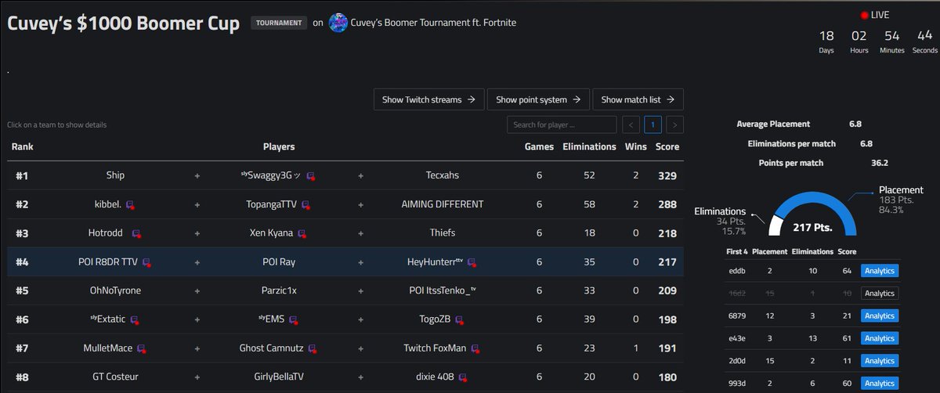Screen dimensions: 940x393
Task: Open Cuvey's Boomer Tournament ft. Fortnite link
Action: [435, 23]
